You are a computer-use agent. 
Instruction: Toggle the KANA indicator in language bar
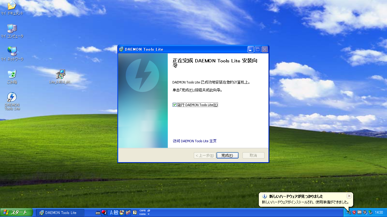coord(142,214)
